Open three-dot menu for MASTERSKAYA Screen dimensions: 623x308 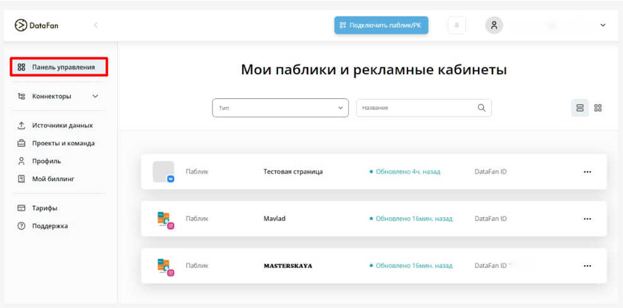(x=587, y=266)
